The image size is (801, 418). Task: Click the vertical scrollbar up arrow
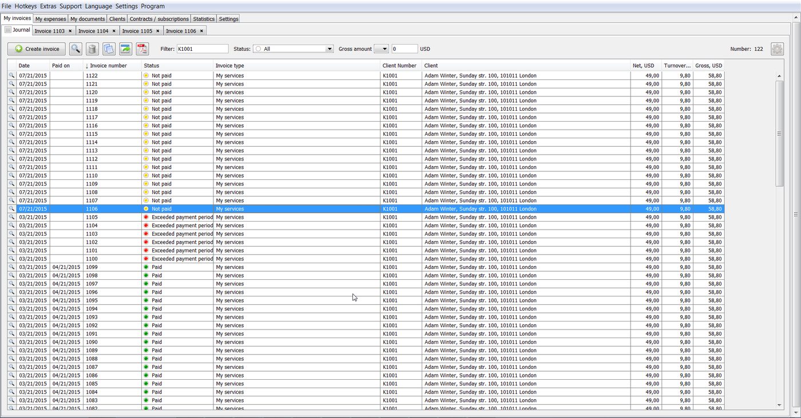click(779, 76)
